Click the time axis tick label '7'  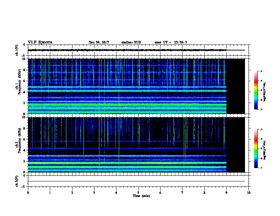[182, 192]
